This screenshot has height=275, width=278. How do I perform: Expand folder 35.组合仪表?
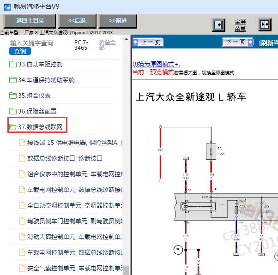pyautogui.click(x=34, y=96)
